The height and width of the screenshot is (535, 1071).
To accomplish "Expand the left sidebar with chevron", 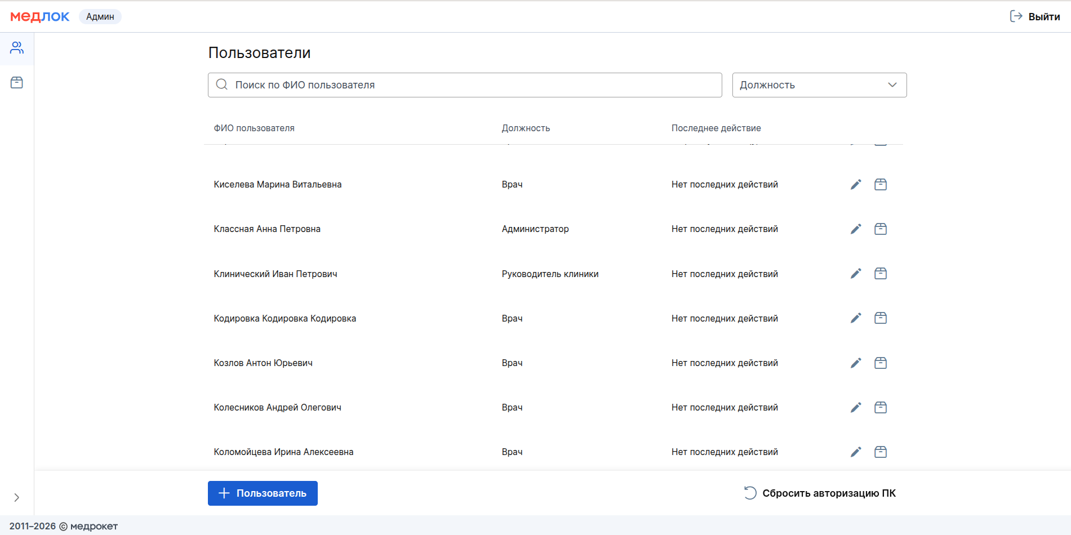I will [x=17, y=497].
